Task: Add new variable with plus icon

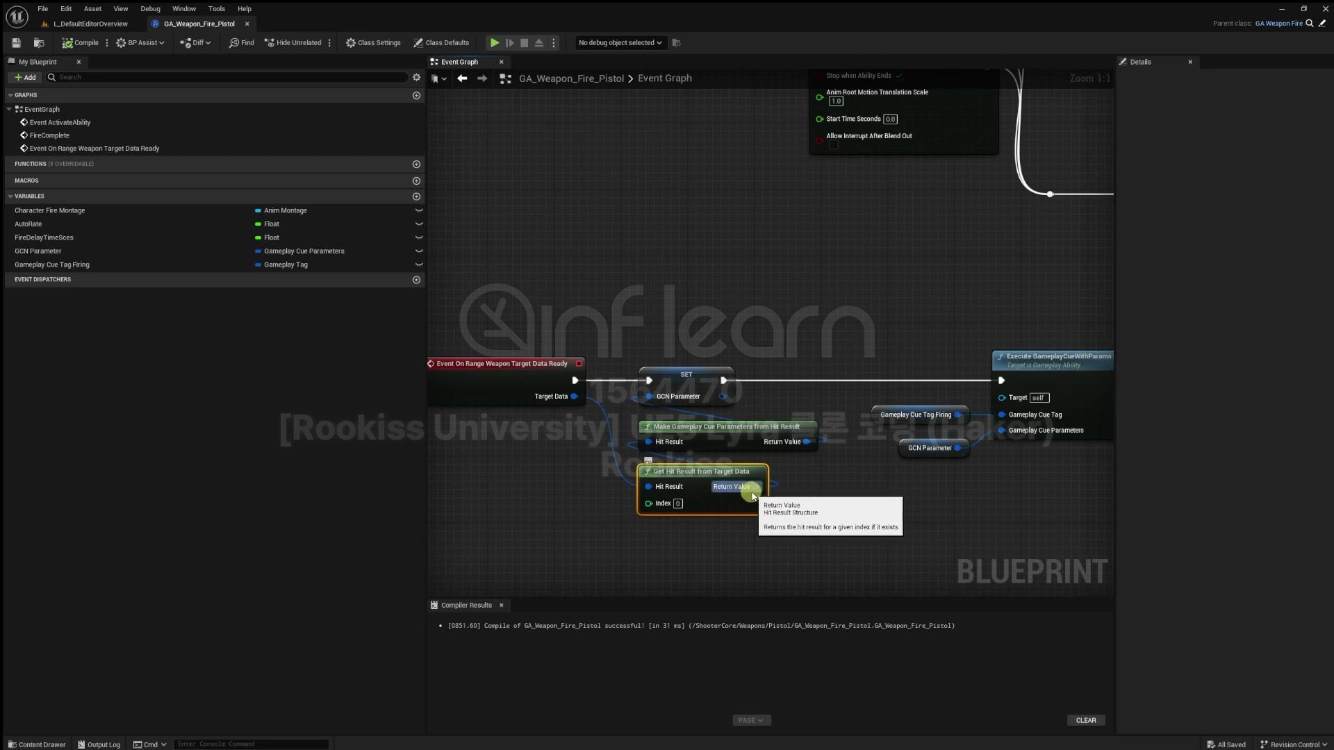Action: 416,197
